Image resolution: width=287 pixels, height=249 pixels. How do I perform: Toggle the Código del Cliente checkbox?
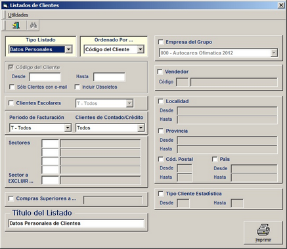coord(11,67)
